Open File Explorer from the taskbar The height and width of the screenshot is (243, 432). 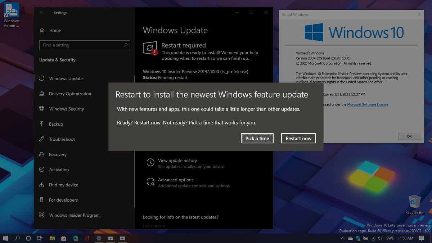click(52, 238)
